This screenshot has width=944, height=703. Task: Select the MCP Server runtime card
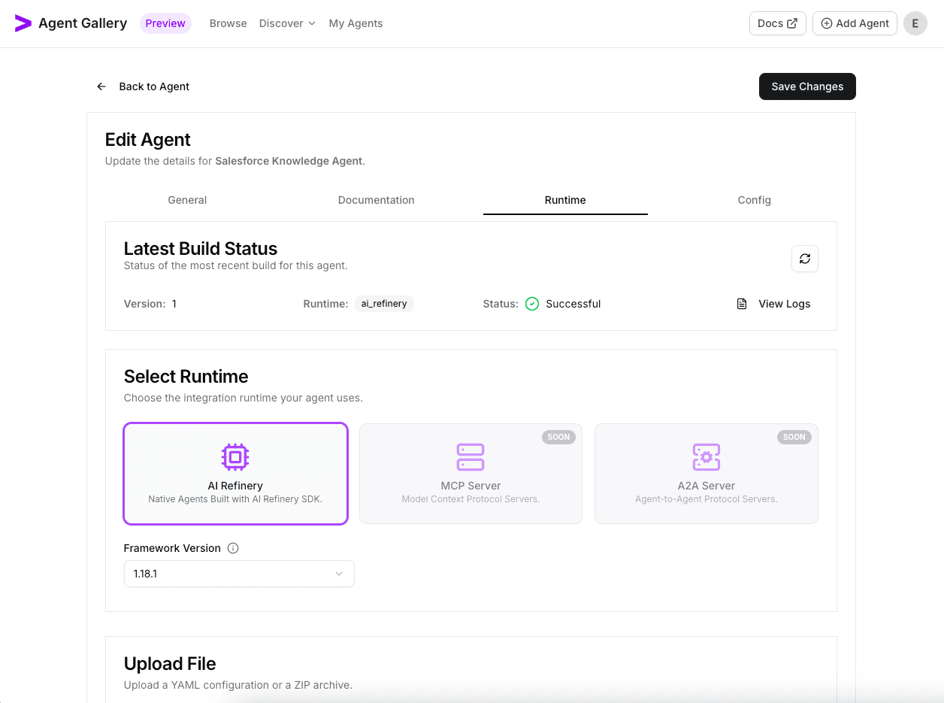pyautogui.click(x=470, y=473)
